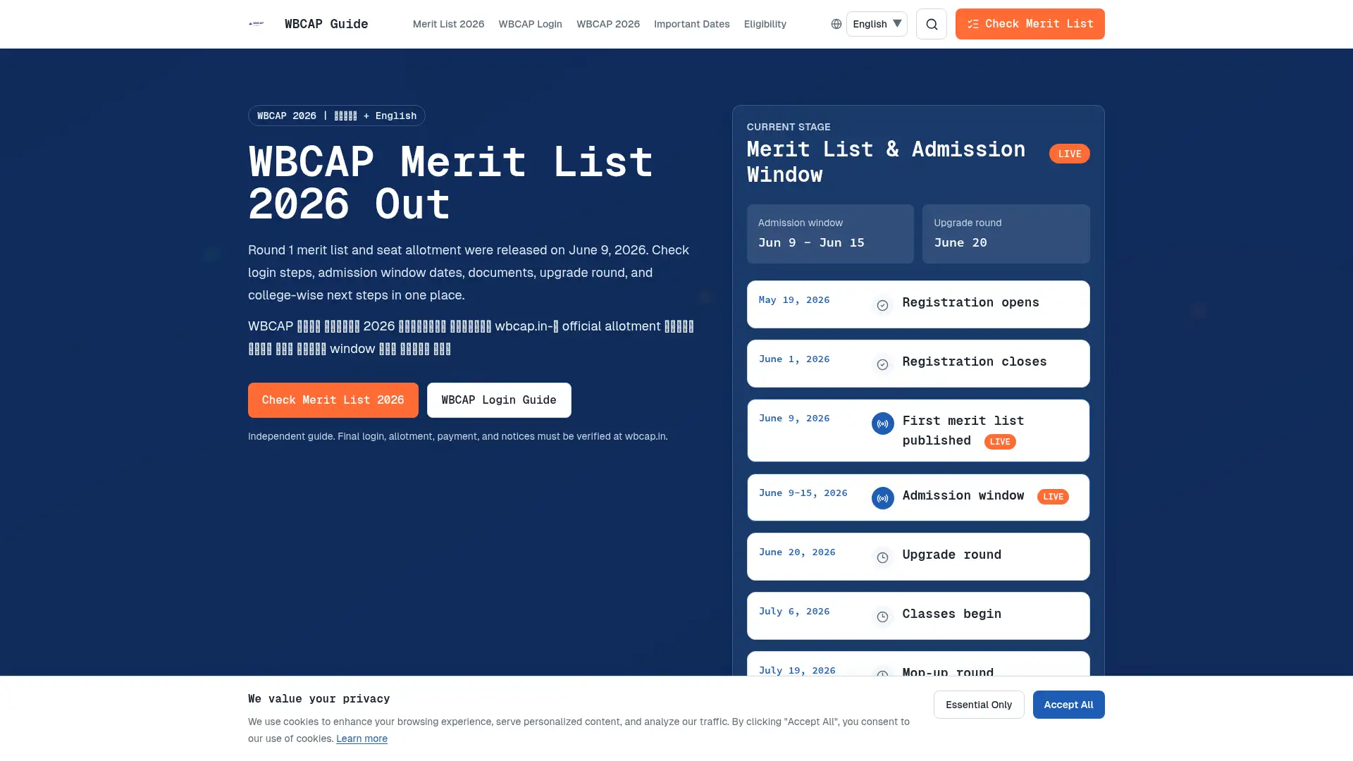
Task: Go to WBCAP Login nav item
Action: 530,24
